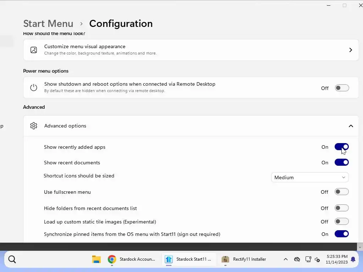The height and width of the screenshot is (272, 363).
Task: Enable Hide folders from recent documents
Action: click(x=342, y=208)
